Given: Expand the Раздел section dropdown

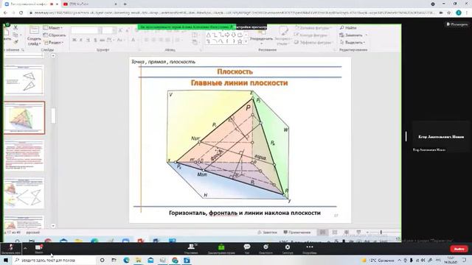Looking at the screenshot, I should pos(53,43).
